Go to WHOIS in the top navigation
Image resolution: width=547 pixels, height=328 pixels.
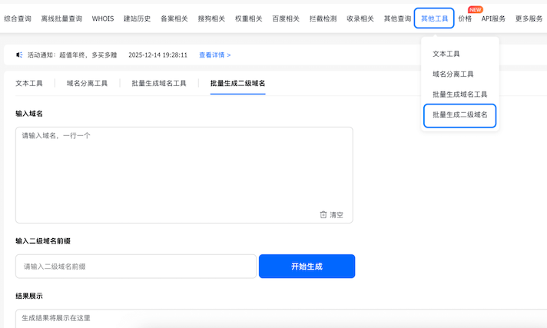click(x=102, y=18)
